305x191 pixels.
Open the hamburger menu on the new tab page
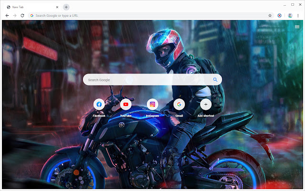(297, 27)
